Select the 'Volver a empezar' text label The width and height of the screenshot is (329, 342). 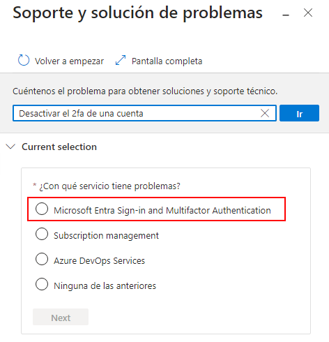tap(69, 61)
